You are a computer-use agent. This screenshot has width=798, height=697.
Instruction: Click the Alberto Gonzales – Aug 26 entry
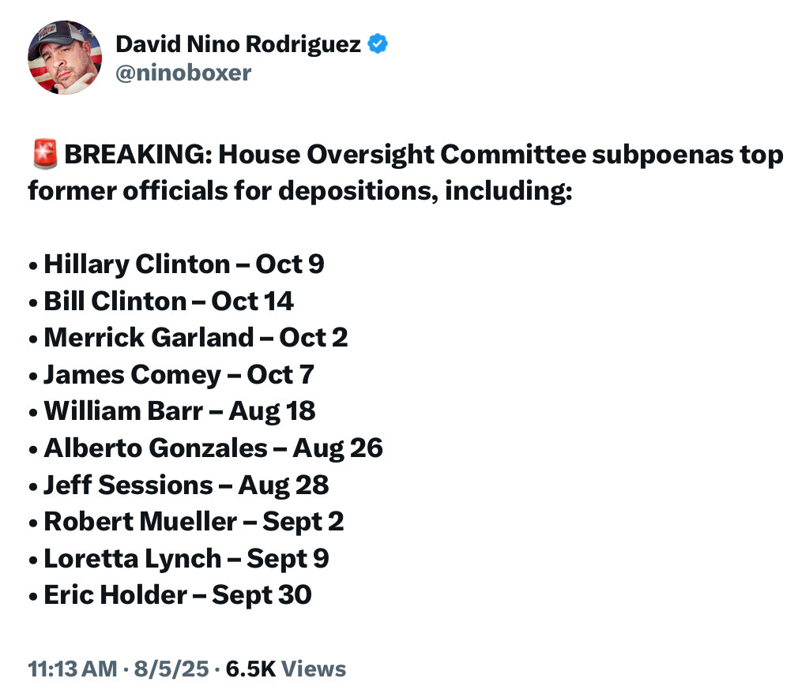(213, 448)
